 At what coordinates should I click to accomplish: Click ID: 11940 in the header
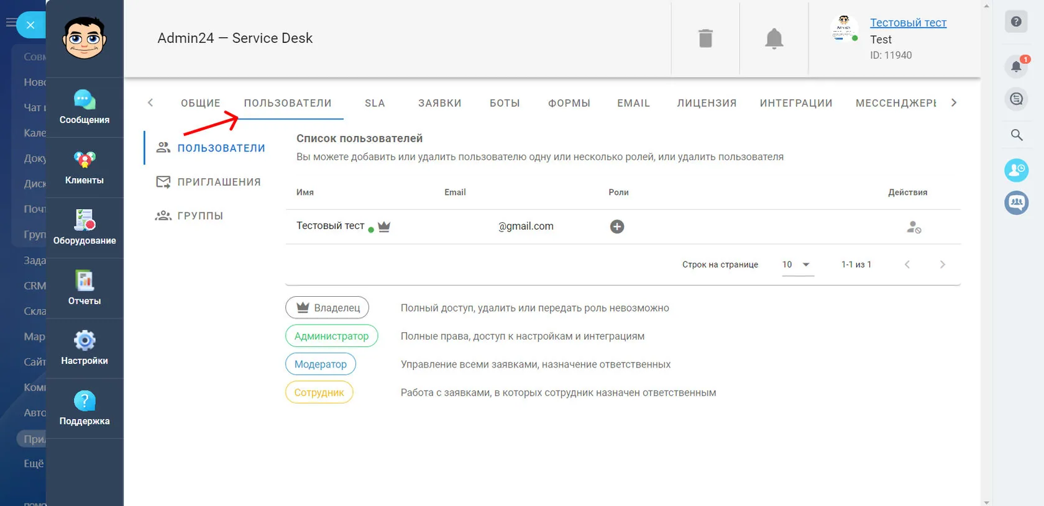pyautogui.click(x=891, y=55)
